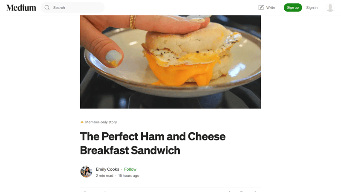Focus the Search input field

click(72, 8)
